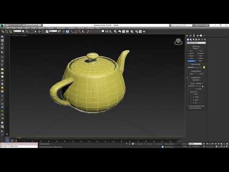Click the Align tool icon

pyautogui.click(x=111, y=32)
